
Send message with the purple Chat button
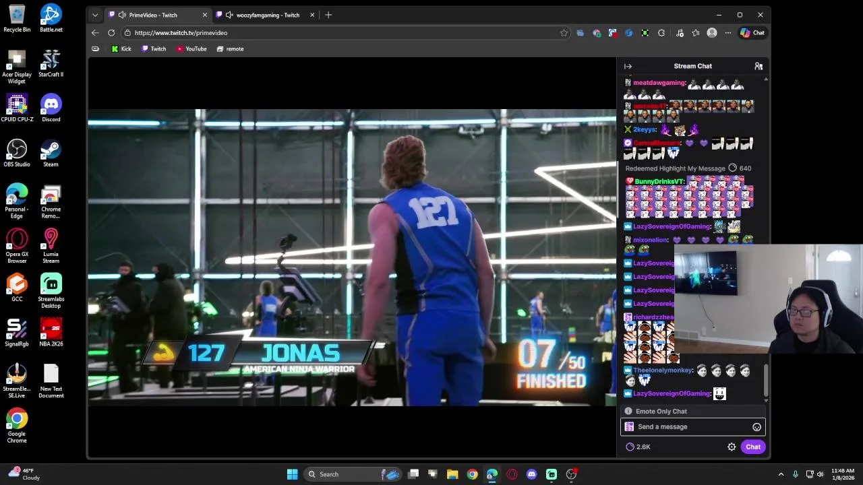point(753,447)
